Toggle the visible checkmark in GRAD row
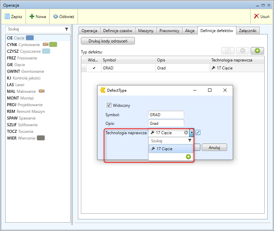 (94, 68)
